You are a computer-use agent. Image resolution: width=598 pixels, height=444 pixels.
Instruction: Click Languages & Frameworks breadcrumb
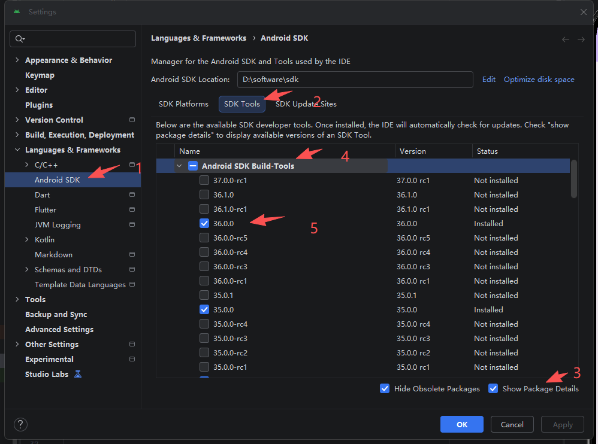(198, 38)
